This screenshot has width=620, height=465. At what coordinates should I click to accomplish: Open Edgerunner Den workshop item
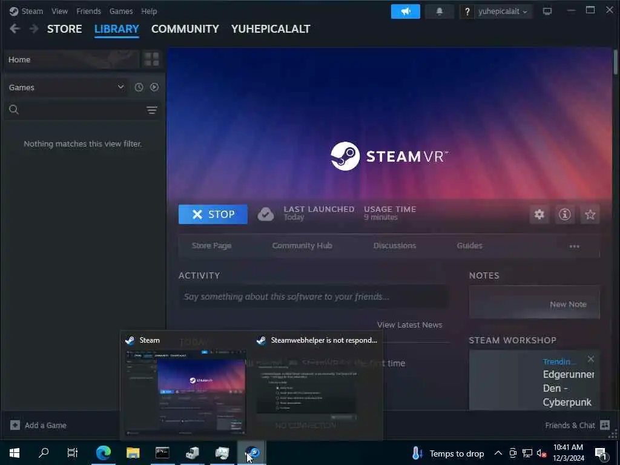[x=568, y=388]
